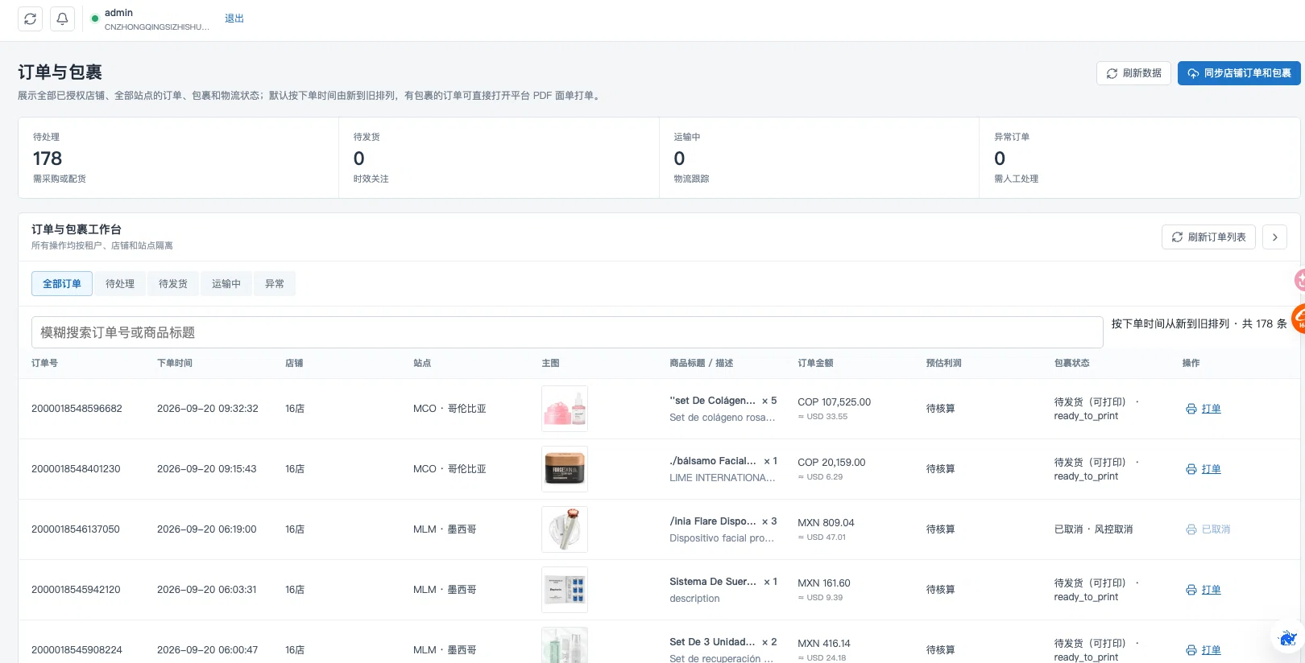Open the notification bell
This screenshot has width=1305, height=663.
click(x=63, y=19)
